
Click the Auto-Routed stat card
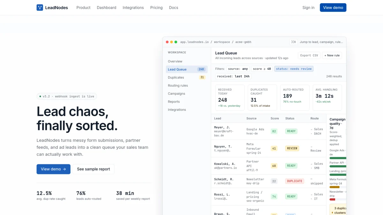295,97
